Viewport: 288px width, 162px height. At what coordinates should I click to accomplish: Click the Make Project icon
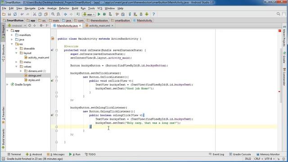[x=78, y=14]
